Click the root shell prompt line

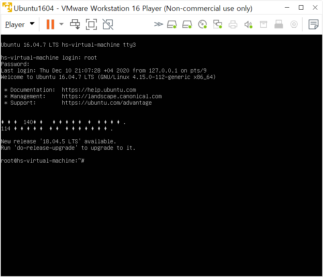[x=43, y=161]
